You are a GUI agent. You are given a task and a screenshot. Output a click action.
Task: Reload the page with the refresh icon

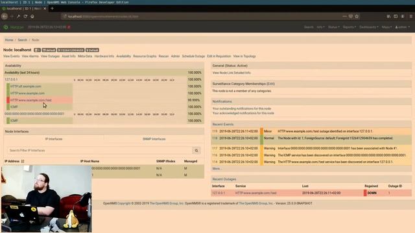(x=25, y=16)
